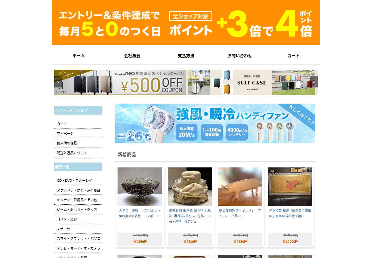Open the ホーム navigation item
Viewport: 372px width, 258px height.
click(x=79, y=56)
